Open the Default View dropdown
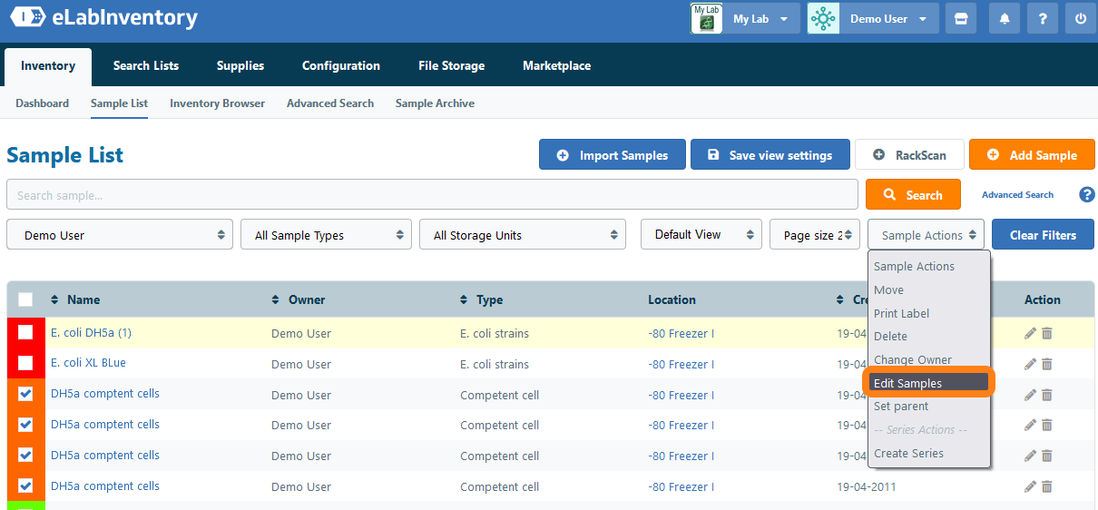The width and height of the screenshot is (1098, 510). click(x=701, y=234)
